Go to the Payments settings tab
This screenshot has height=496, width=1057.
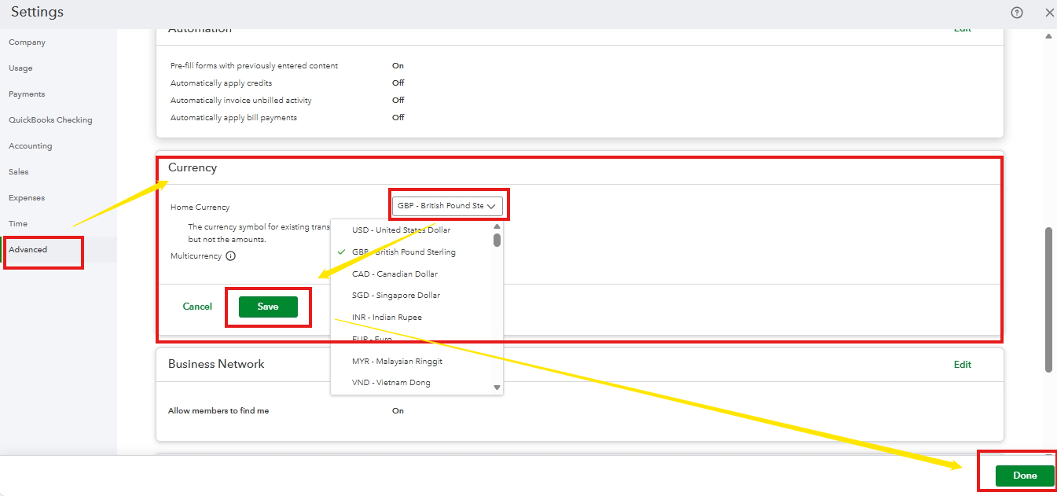pyautogui.click(x=27, y=94)
